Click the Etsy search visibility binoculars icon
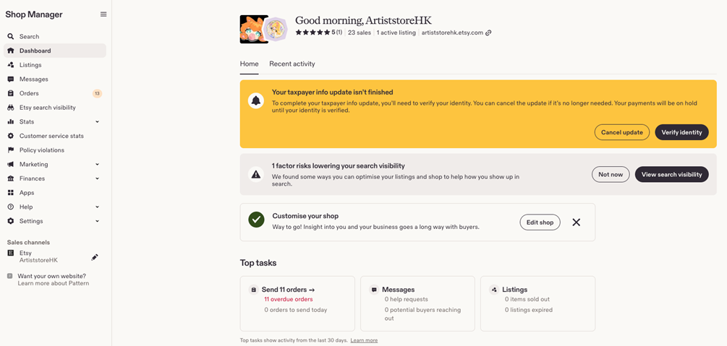 11,108
